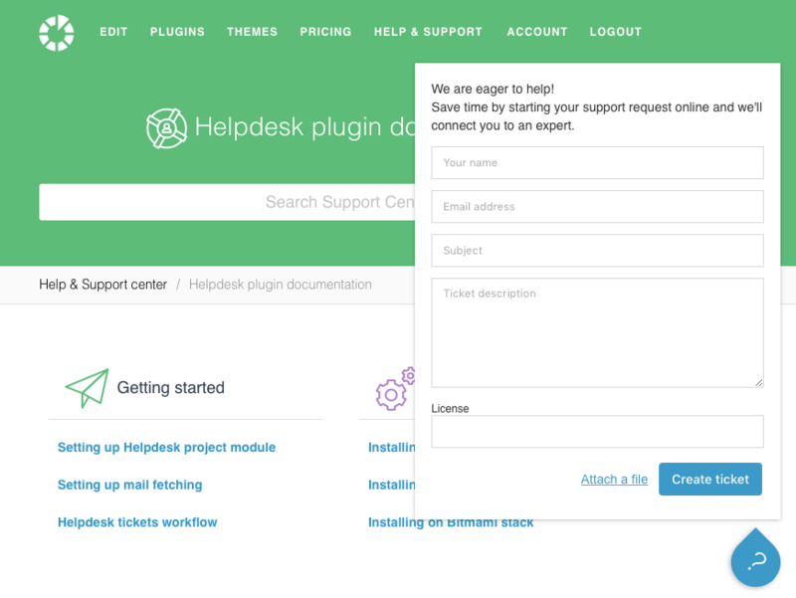Click the circular site logo icon
Image resolution: width=796 pixels, height=598 pixels.
pyautogui.click(x=56, y=32)
